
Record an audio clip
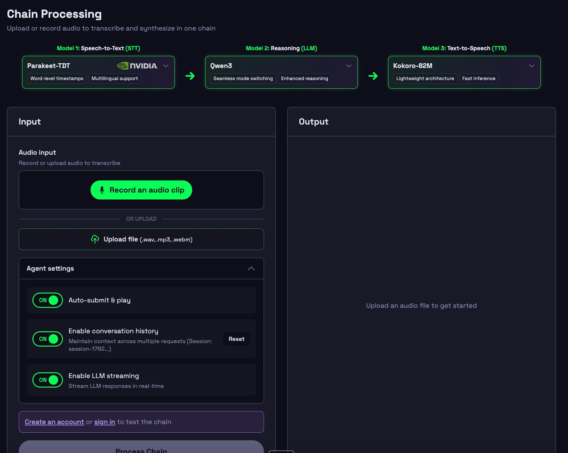141,190
